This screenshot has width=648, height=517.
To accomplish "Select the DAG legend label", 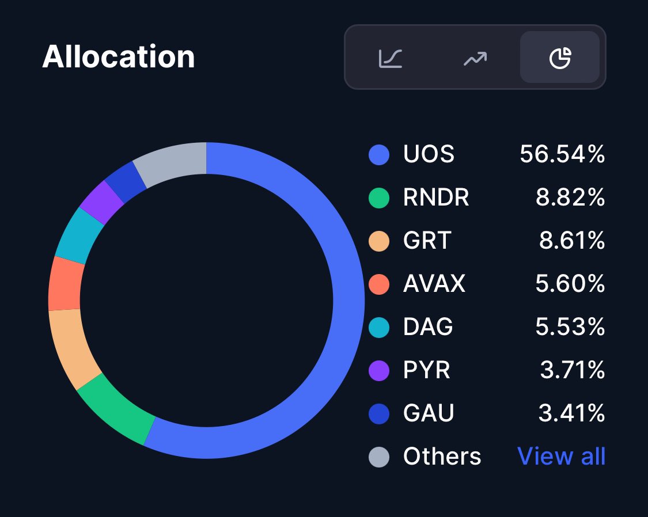I will pos(428,326).
